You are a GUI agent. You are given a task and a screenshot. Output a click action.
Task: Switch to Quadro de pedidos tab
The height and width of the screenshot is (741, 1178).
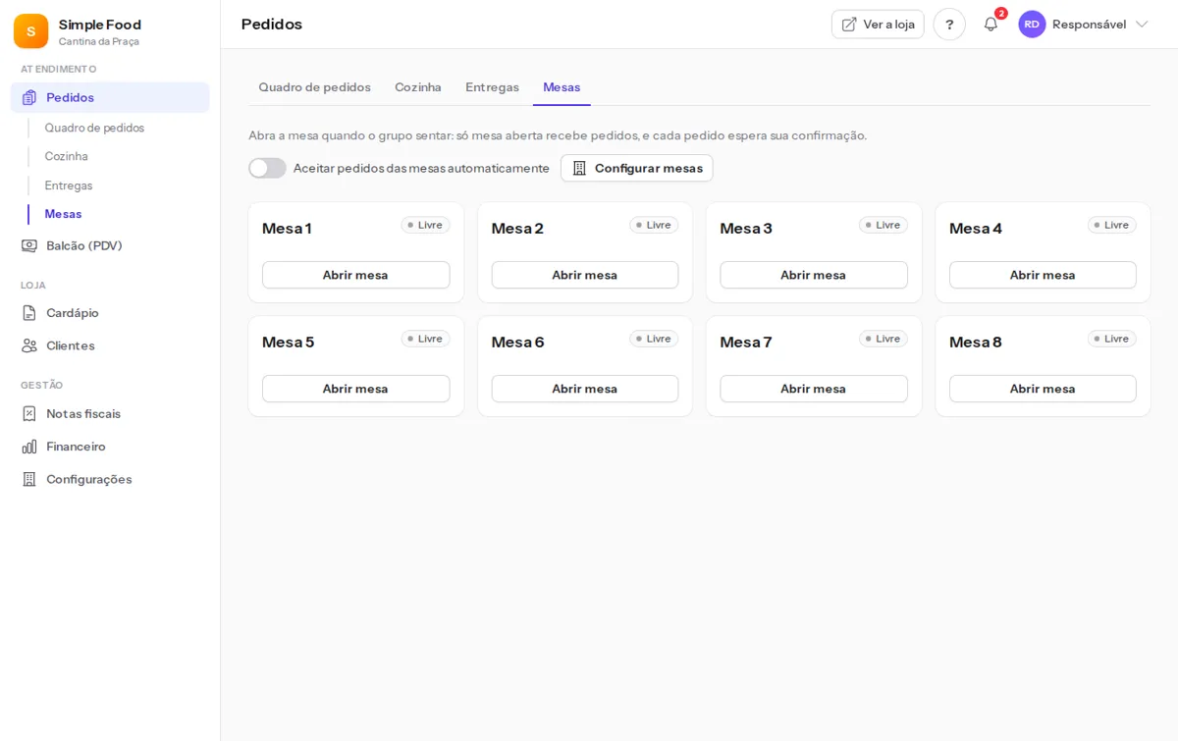pyautogui.click(x=314, y=87)
